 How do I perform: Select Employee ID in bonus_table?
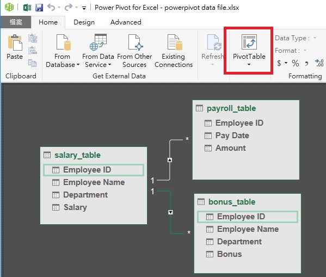(x=248, y=217)
